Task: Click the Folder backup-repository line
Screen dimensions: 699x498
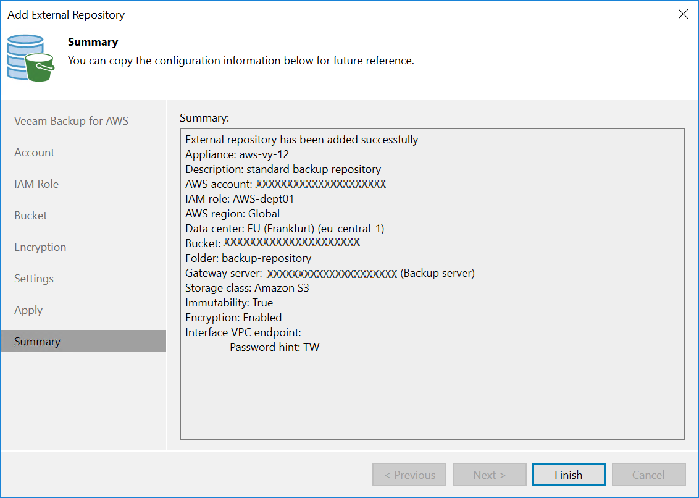Action: pos(248,258)
